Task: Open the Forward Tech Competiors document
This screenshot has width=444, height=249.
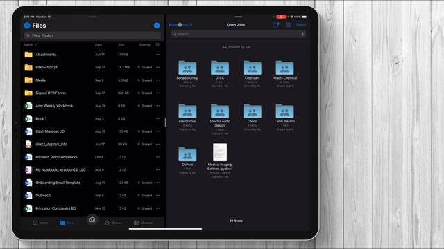Action: 56,157
